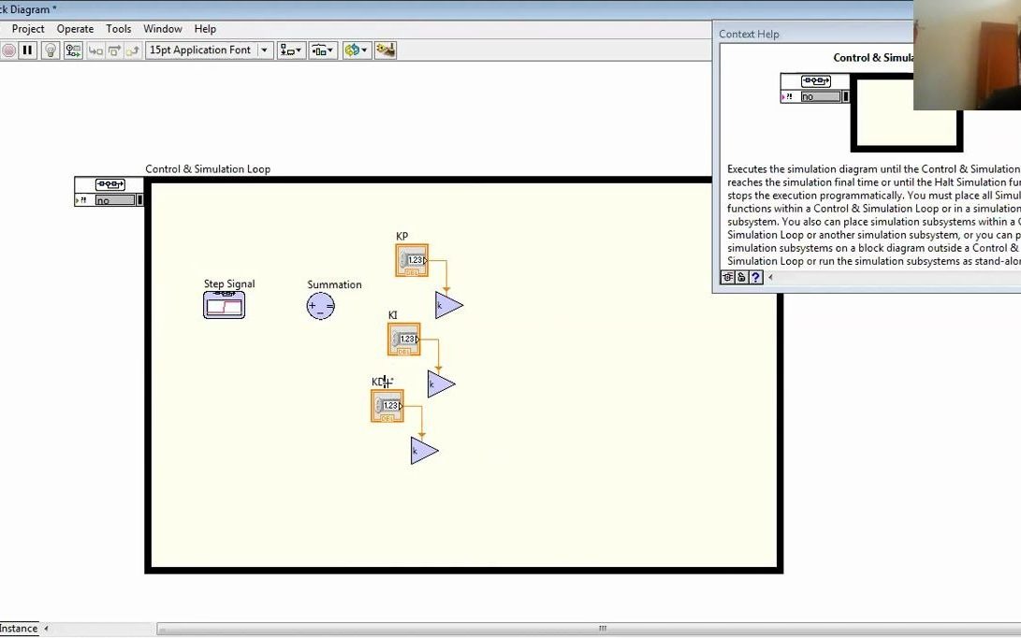
Task: Click the Step Into toolbar icon
Action: pyautogui.click(x=94, y=50)
